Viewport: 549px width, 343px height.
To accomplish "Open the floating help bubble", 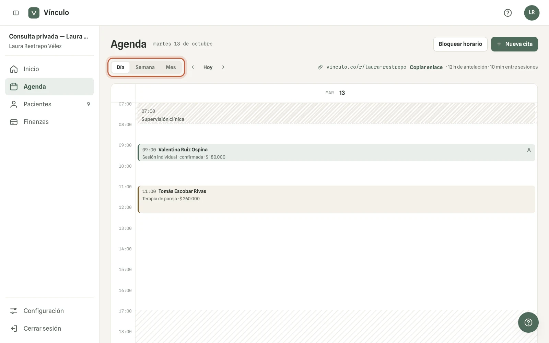I will [528, 322].
